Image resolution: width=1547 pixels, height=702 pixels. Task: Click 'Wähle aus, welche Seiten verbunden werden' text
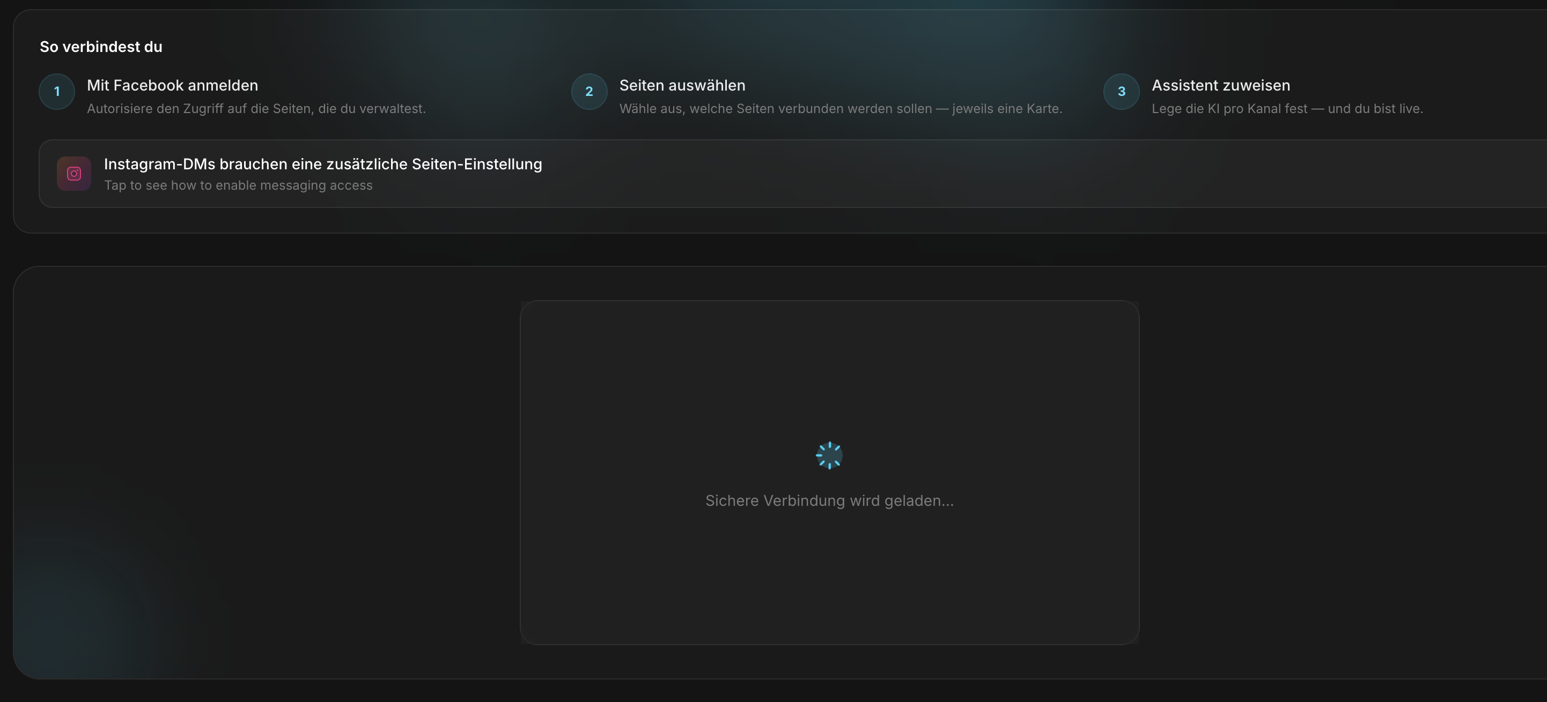pos(841,109)
